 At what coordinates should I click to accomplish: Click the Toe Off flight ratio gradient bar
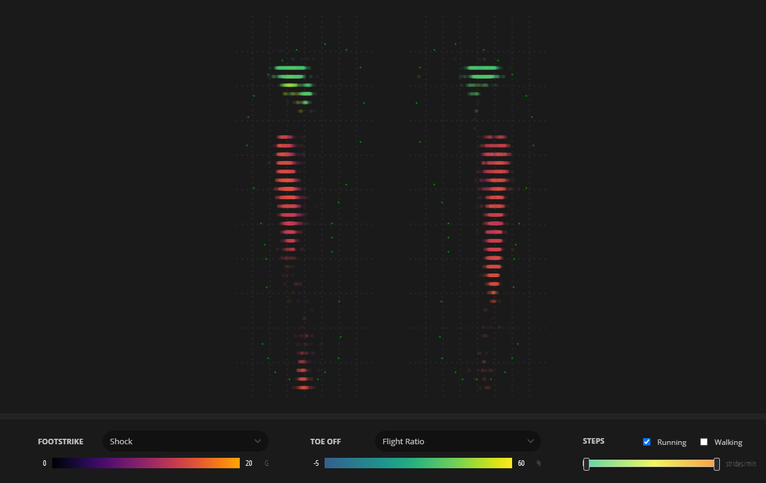point(418,463)
